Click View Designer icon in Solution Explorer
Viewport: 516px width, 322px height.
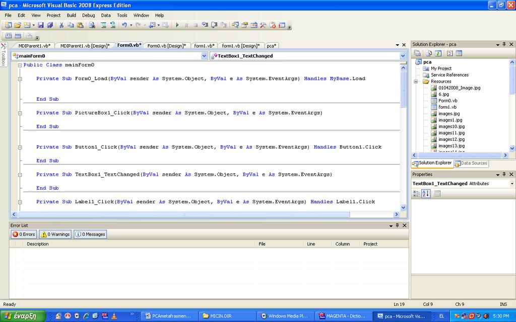point(459,53)
